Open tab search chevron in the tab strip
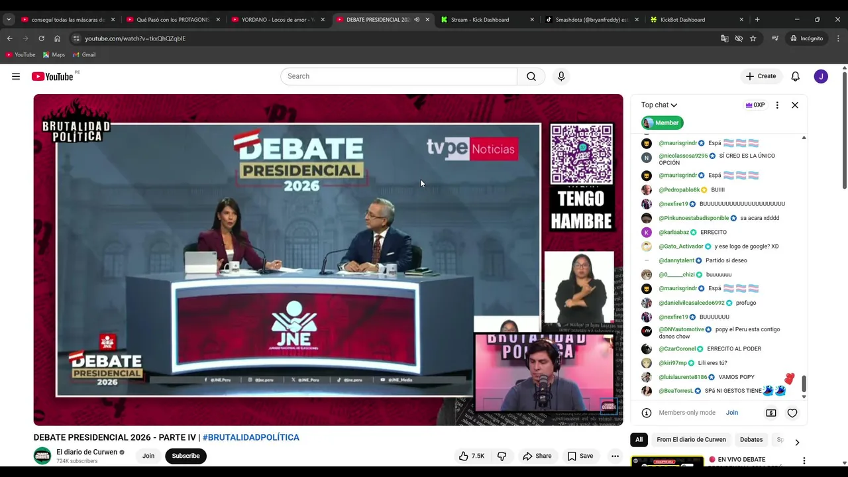The width and height of the screenshot is (848, 477). click(x=9, y=20)
